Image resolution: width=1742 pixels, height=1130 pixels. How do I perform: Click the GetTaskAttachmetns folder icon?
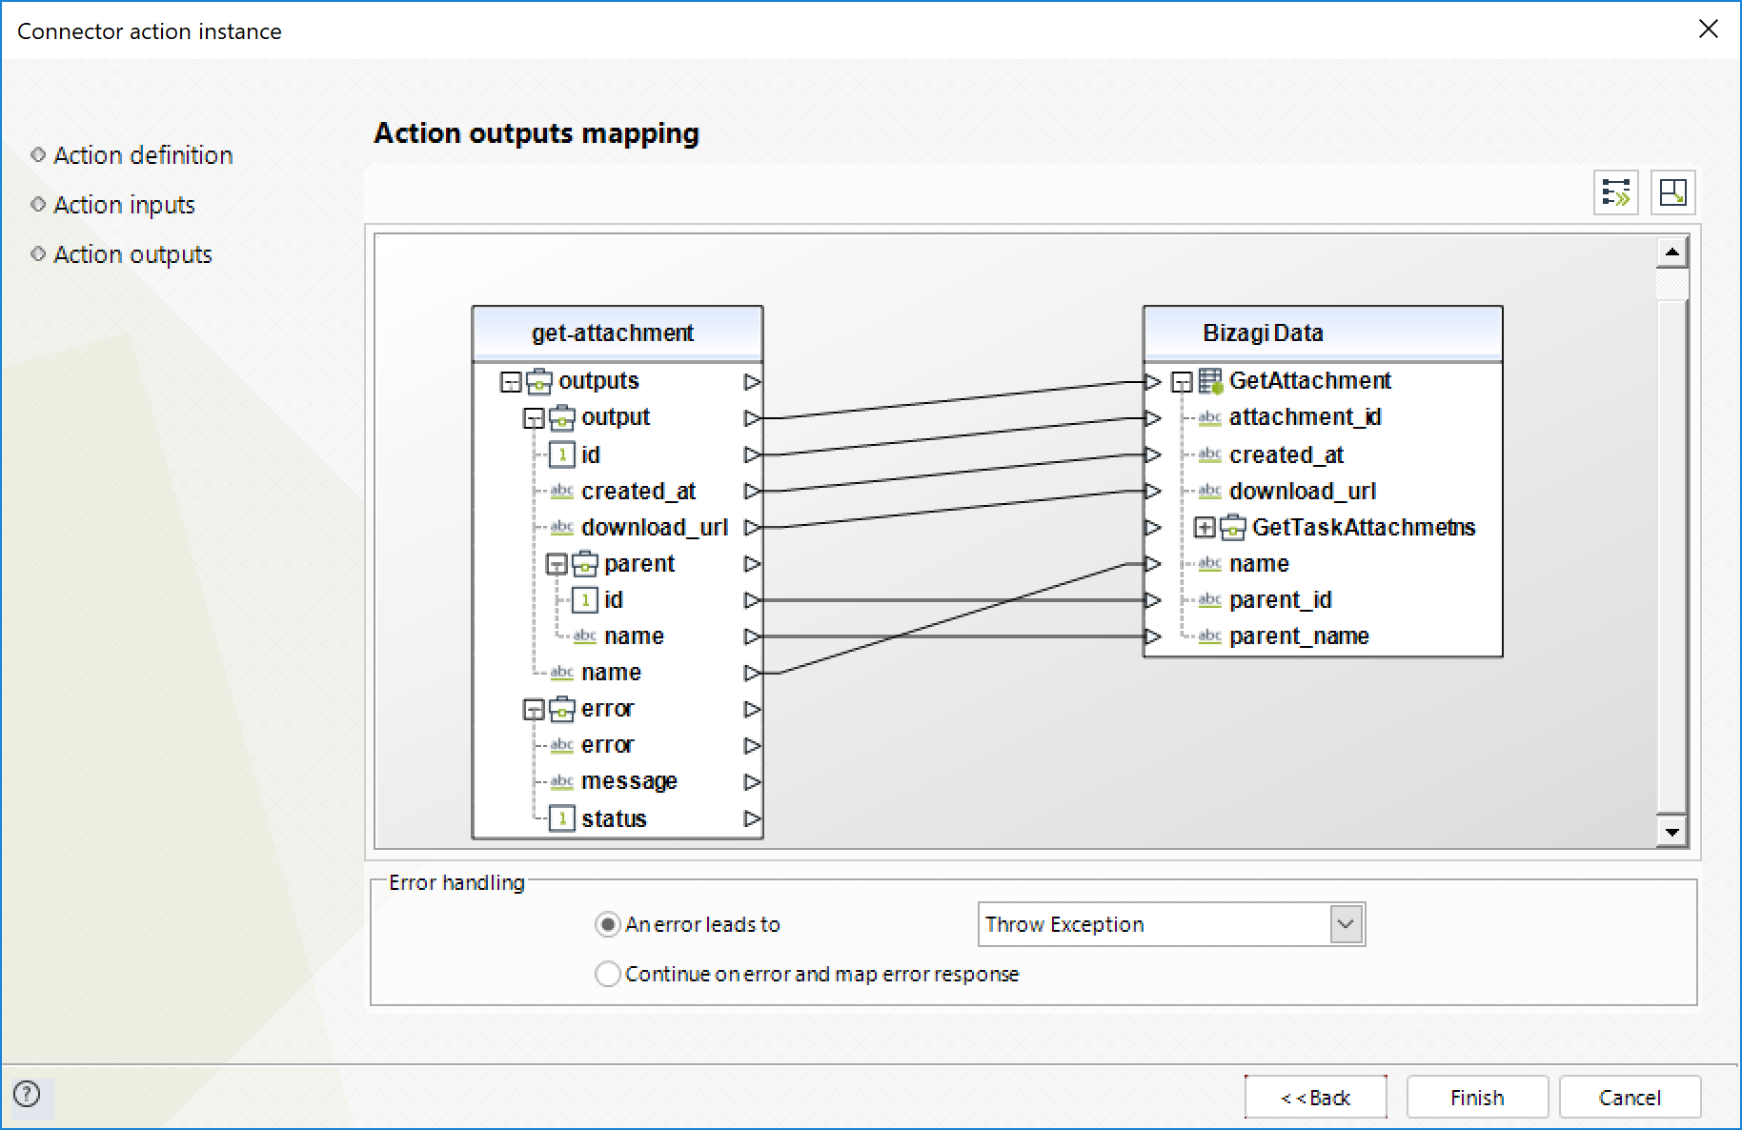1233,527
